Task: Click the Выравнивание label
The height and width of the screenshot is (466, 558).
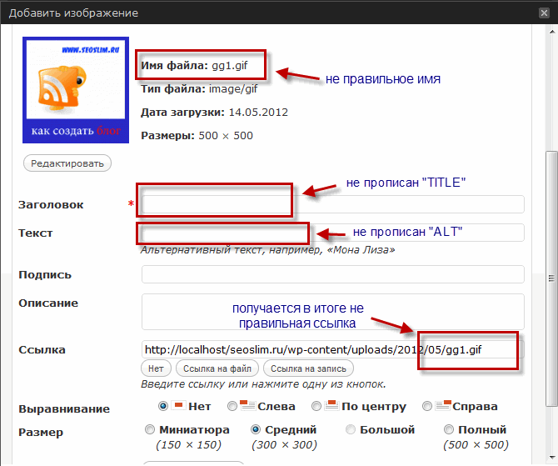Action: pyautogui.click(x=64, y=408)
